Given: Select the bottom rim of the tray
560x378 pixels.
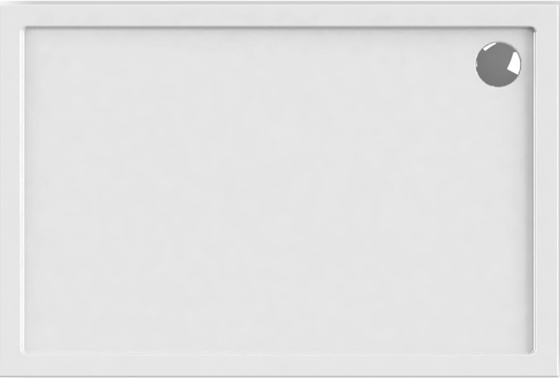Looking at the screenshot, I should tap(280, 365).
